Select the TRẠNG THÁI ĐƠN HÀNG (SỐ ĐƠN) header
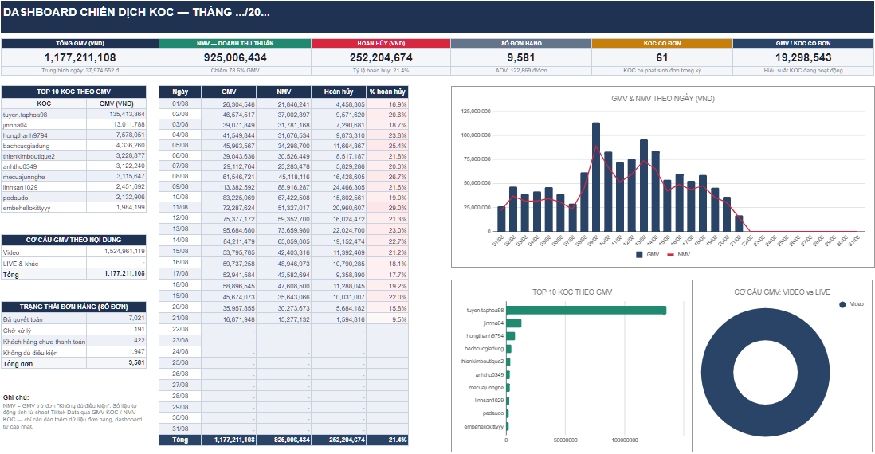 point(73,307)
